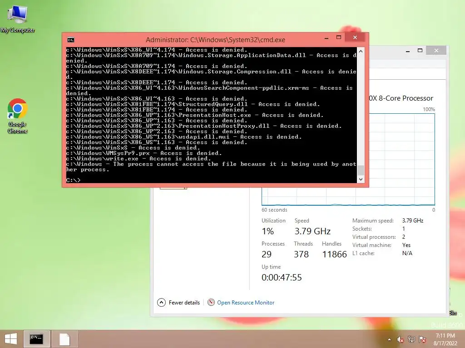Screen dimensions: 465x348
Task: Click the Sockets label in Task Manager
Action: (362, 229)
